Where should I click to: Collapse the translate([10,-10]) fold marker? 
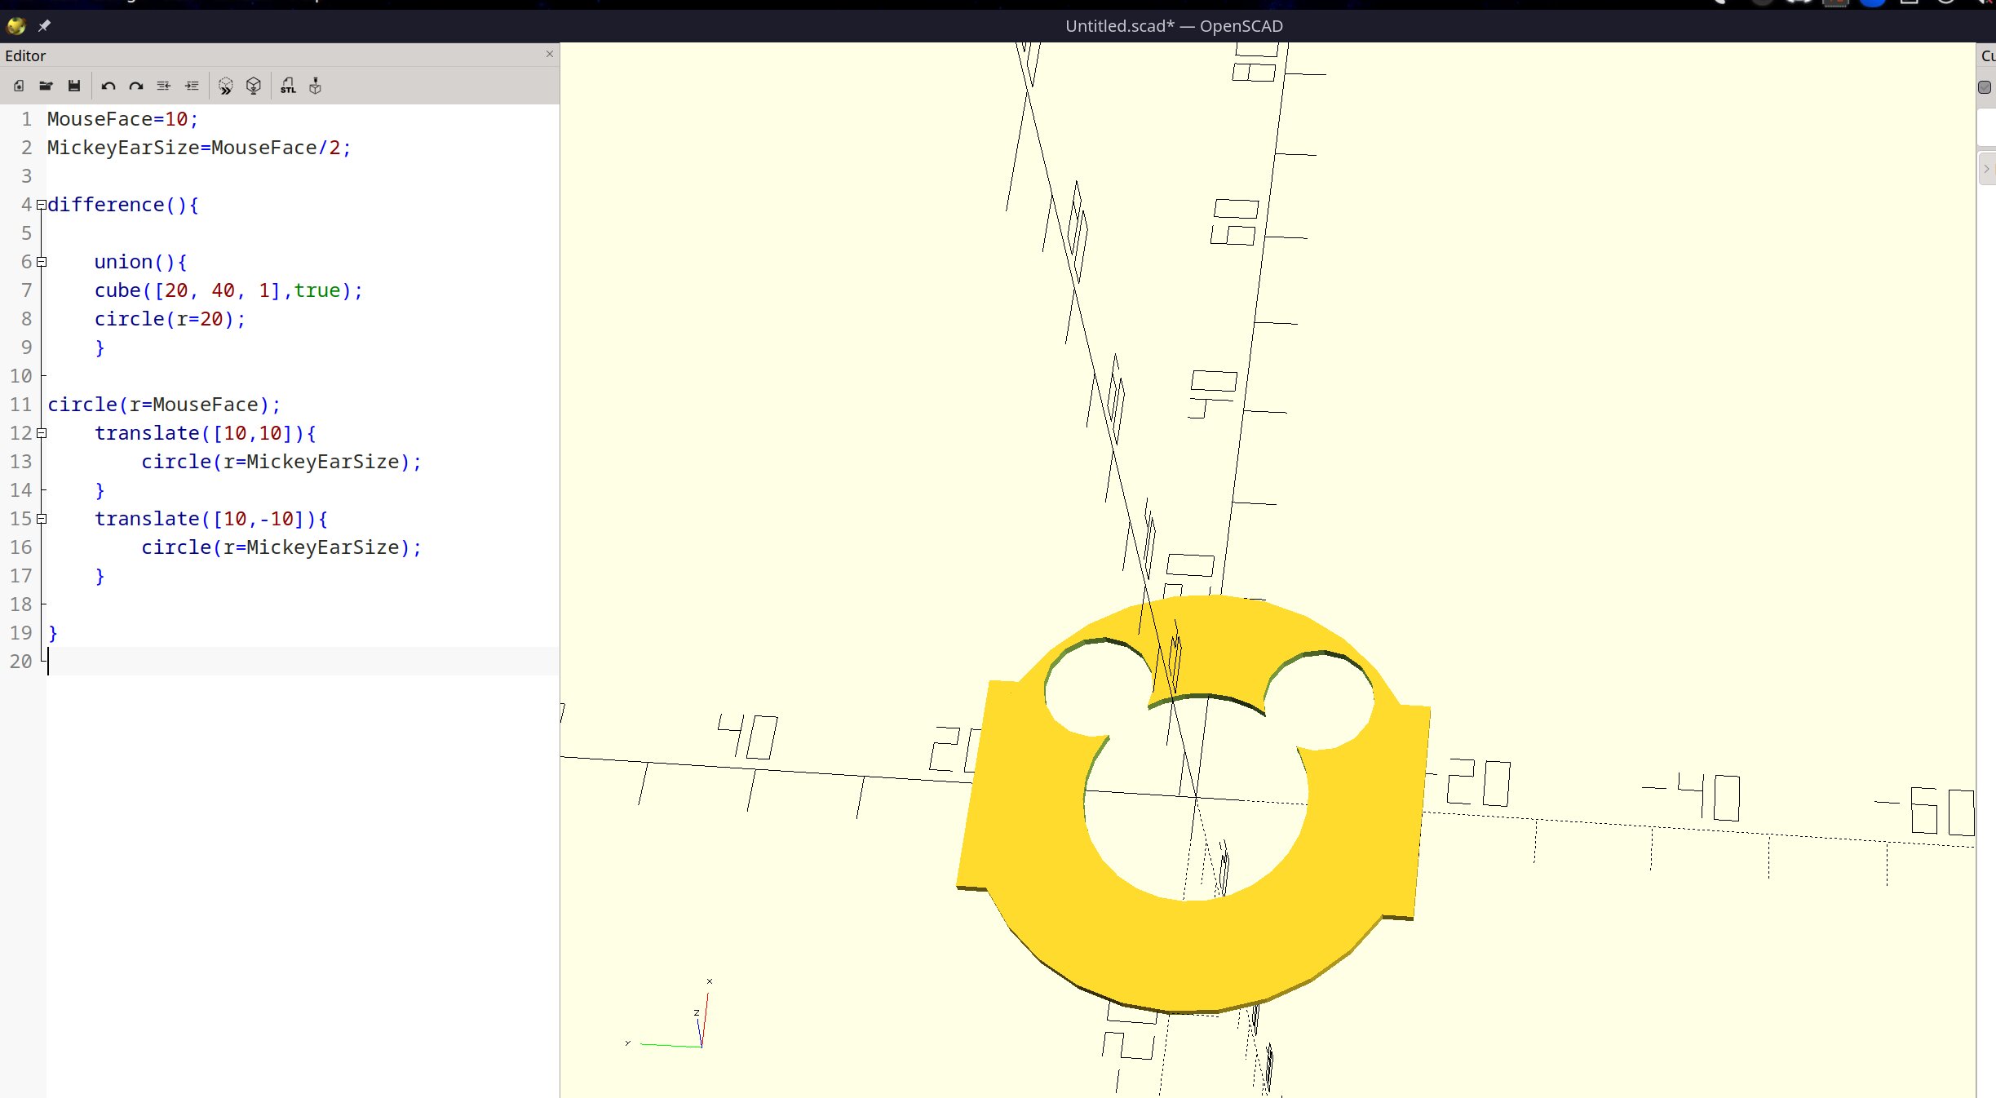42,519
